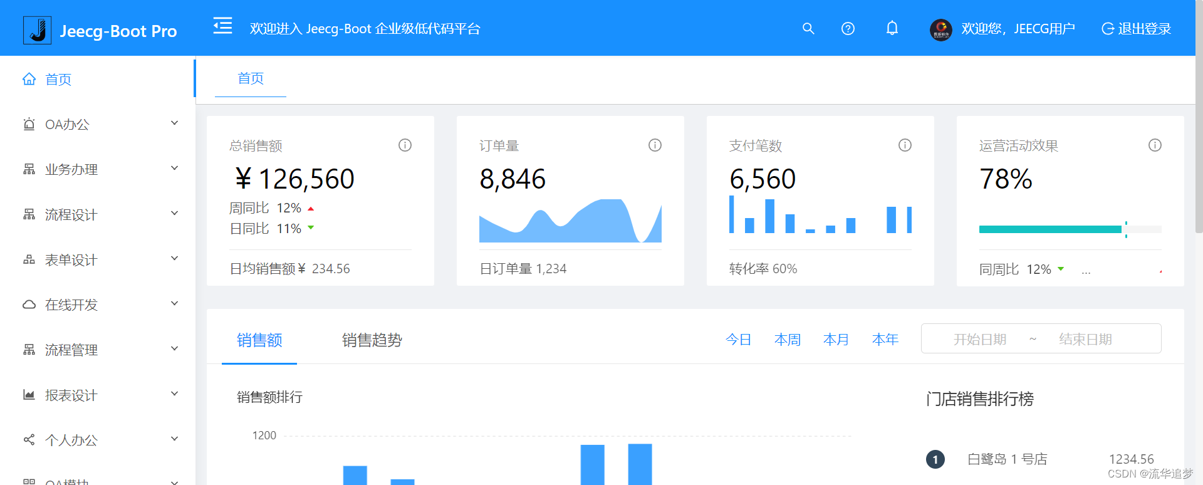
Task: Expand the 报表设计 menu chevron
Action: coord(175,394)
